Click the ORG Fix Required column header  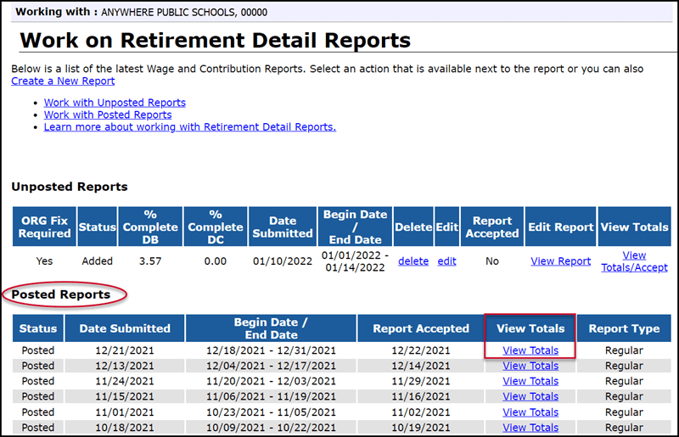(x=46, y=227)
